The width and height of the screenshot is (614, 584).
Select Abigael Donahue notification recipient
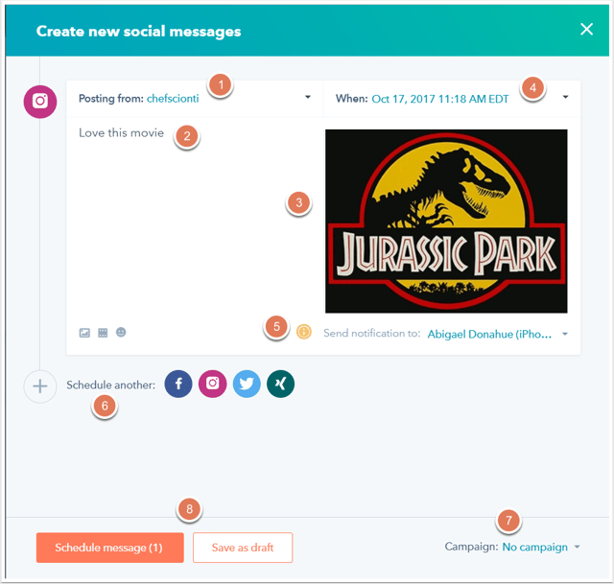[x=489, y=334]
